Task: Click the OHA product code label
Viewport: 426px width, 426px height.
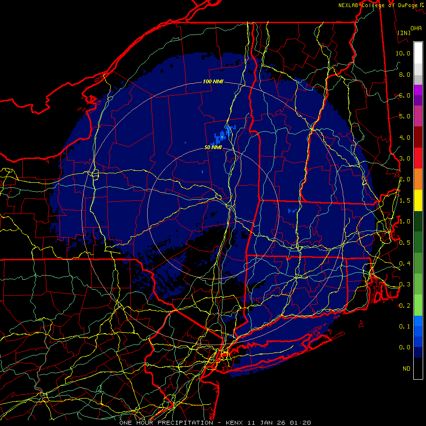Action: click(x=416, y=28)
